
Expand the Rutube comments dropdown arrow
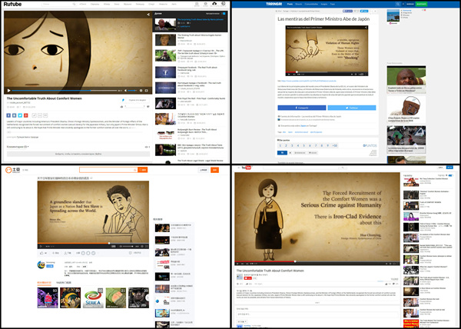click(x=28, y=146)
